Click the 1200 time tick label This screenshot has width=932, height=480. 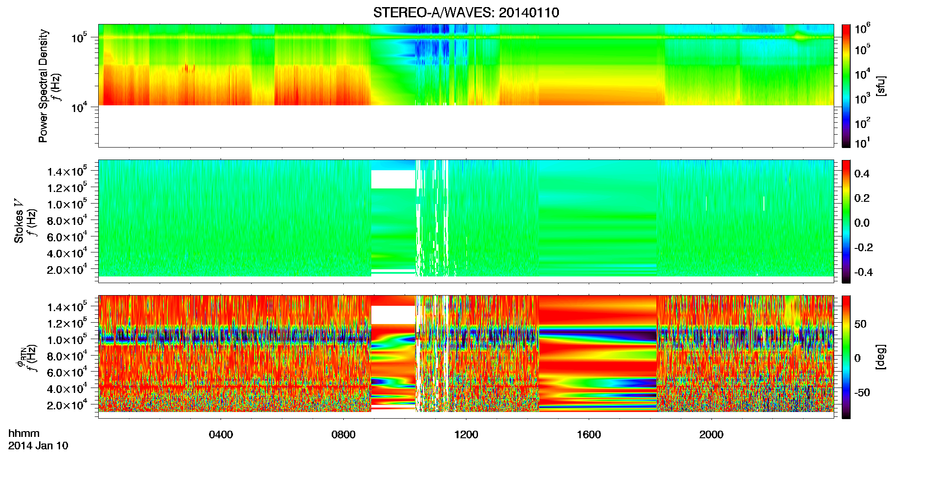pos(466,435)
